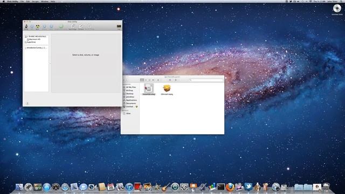The width and height of the screenshot is (345, 194).
Task: Open the Log icon in Disk Utility
Action: (119, 27)
